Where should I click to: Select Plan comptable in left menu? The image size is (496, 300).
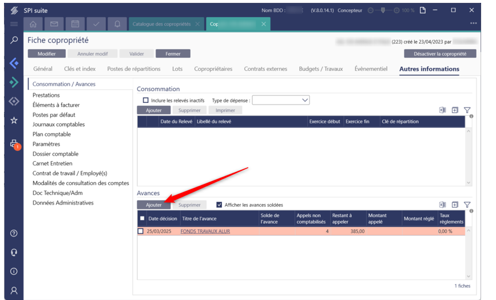[51, 134]
